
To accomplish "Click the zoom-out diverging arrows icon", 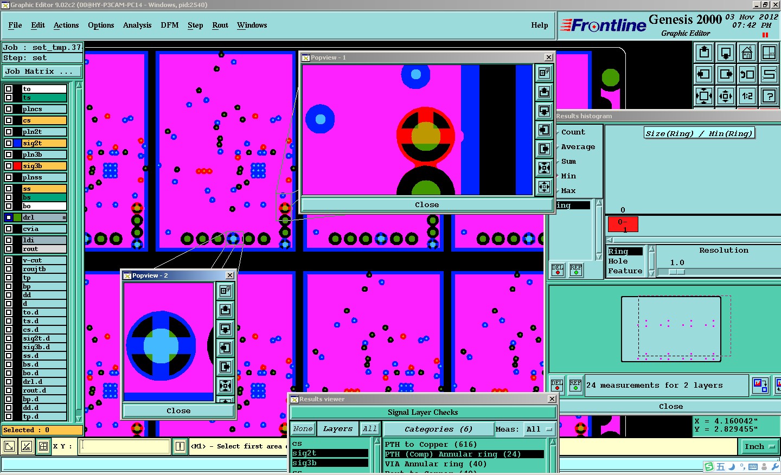I will [x=726, y=96].
